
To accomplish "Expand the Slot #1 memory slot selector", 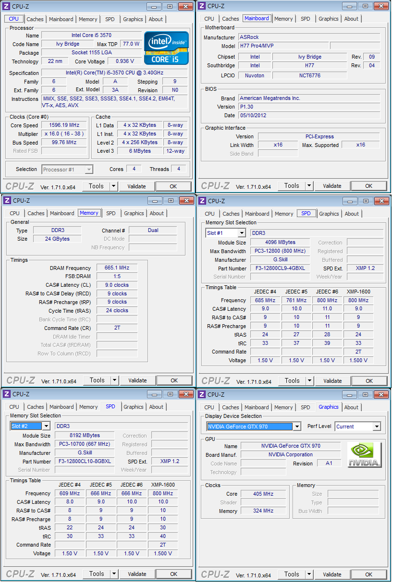I will point(241,233).
